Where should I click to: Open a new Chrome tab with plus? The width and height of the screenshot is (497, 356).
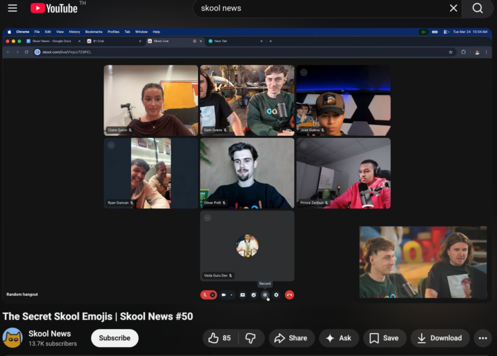pyautogui.click(x=271, y=41)
